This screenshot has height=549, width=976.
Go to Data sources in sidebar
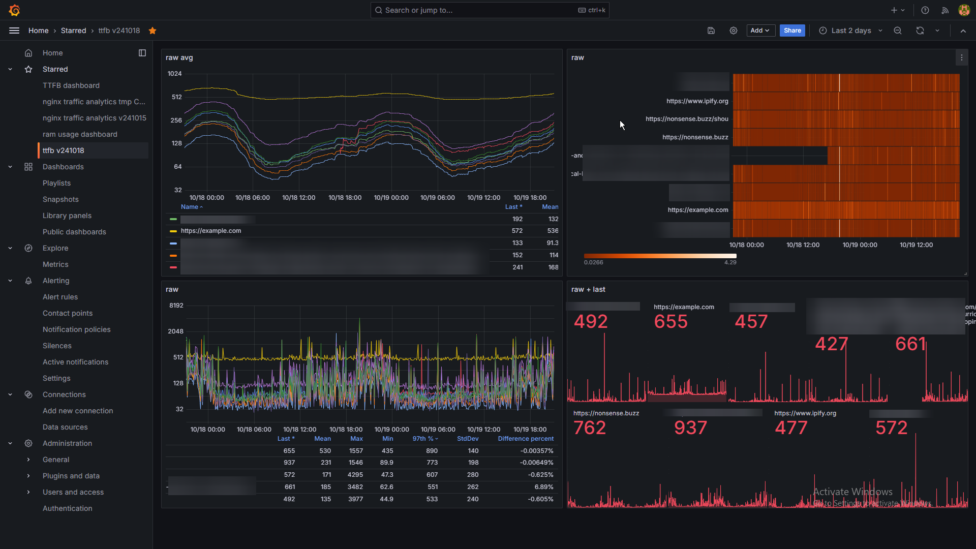coord(65,427)
